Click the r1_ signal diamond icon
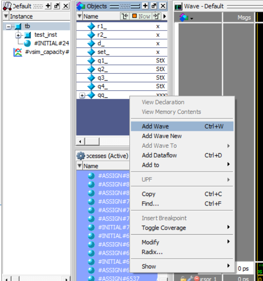This screenshot has width=263, height=281. (91, 26)
